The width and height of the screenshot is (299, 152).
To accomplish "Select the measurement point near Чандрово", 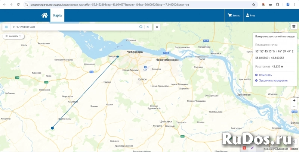I will point(118,56).
